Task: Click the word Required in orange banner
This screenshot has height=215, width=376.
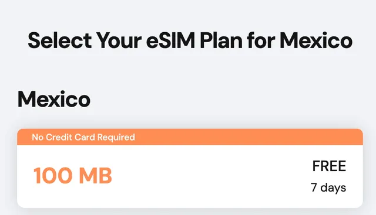Action: click(x=116, y=138)
